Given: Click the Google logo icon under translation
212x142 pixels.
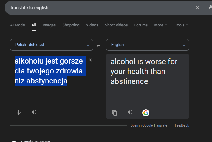Looking at the screenshot, I should [x=146, y=113].
